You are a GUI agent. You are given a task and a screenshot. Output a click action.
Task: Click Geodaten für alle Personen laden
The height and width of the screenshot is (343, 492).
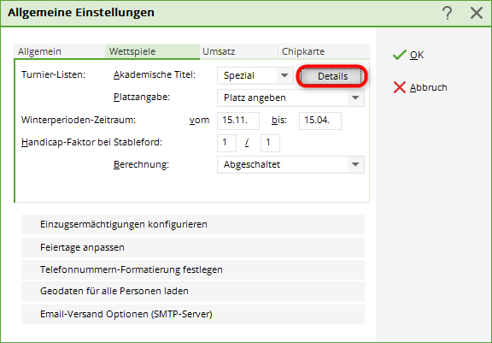(193, 291)
